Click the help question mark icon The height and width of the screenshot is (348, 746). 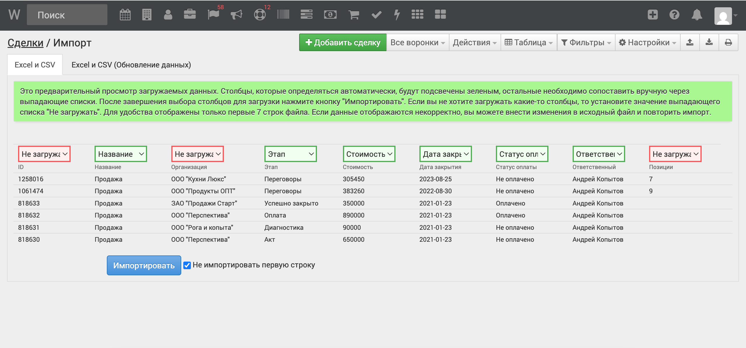click(674, 15)
